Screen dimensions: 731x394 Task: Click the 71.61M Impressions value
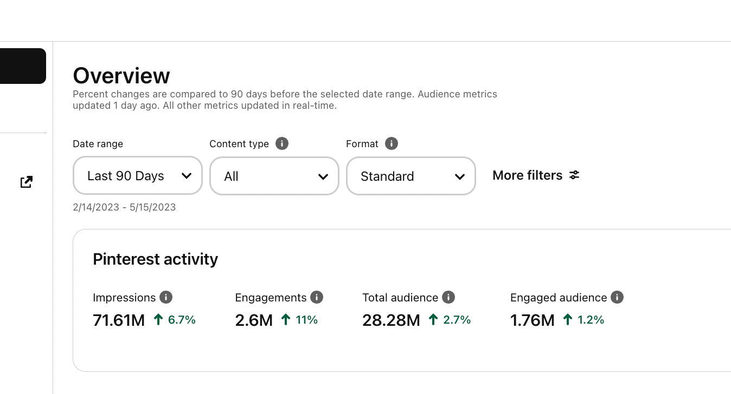coord(119,320)
